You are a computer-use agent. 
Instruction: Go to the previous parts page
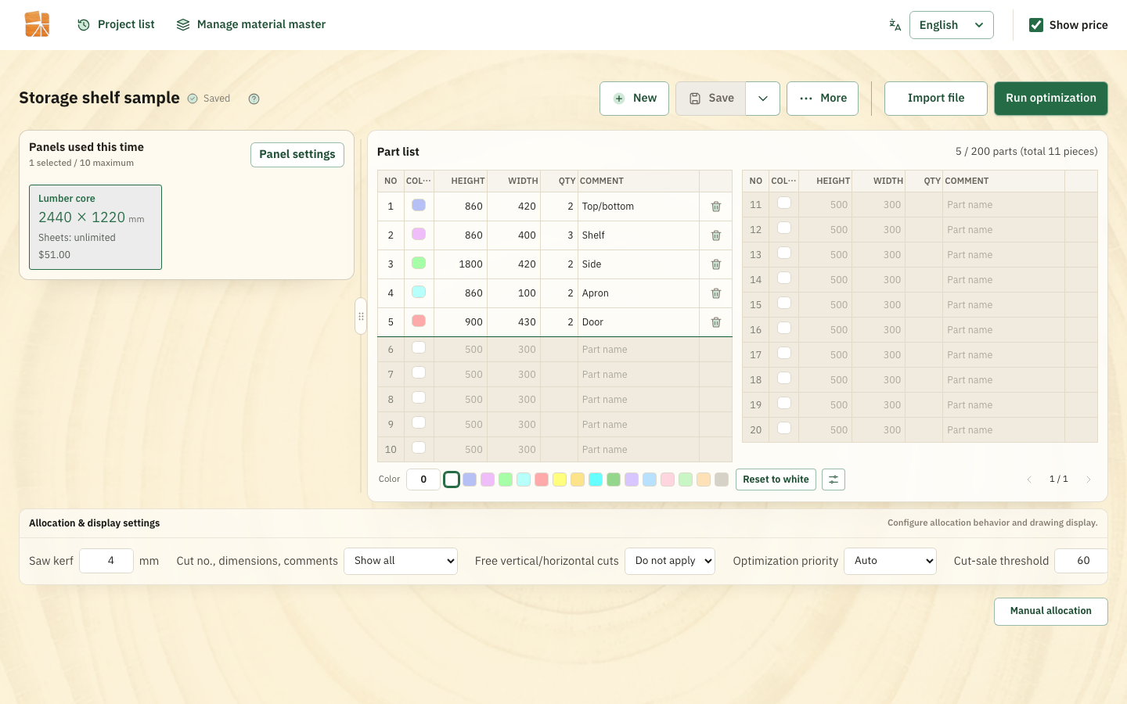tap(1029, 480)
